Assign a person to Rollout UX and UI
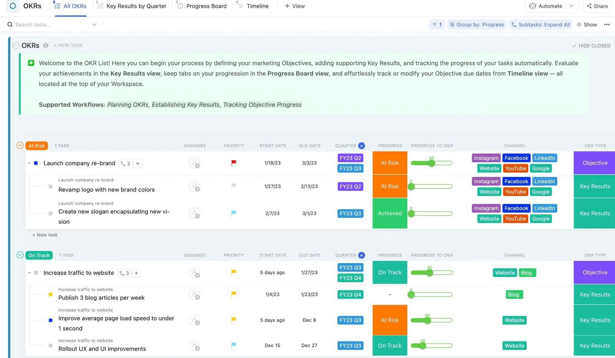 pos(194,345)
